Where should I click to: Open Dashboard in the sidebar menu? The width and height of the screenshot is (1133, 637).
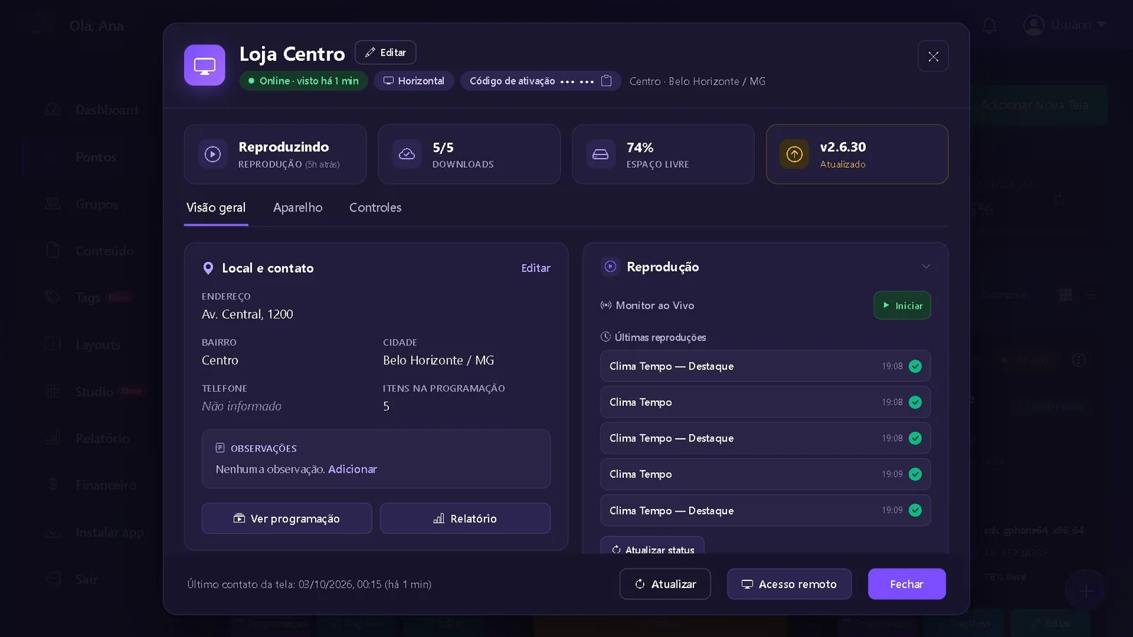92,110
